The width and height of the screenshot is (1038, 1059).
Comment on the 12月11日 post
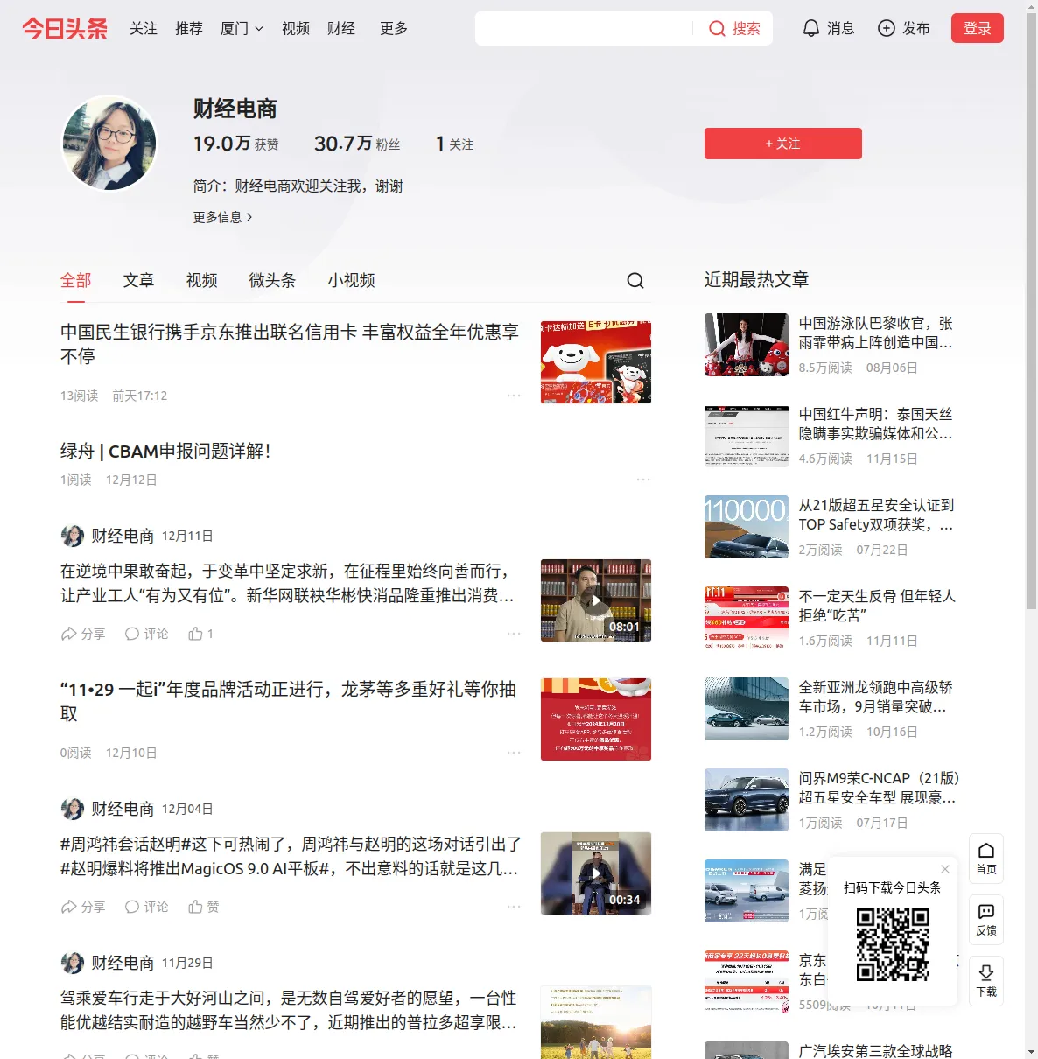[x=146, y=634]
